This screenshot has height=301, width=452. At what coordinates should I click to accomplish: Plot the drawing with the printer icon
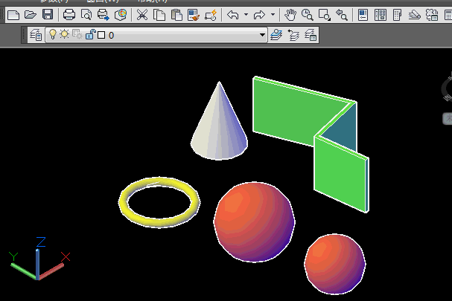(x=69, y=15)
